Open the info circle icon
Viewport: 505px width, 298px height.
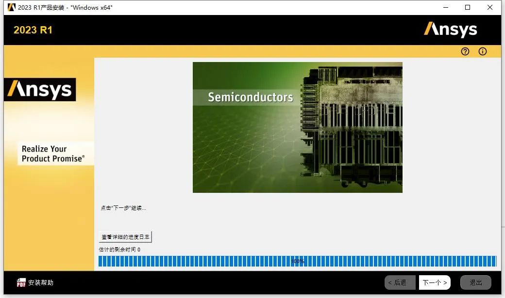coord(482,51)
